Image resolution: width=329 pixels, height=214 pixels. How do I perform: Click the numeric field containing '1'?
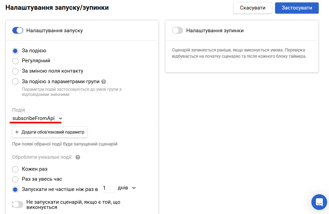pyautogui.click(x=109, y=187)
